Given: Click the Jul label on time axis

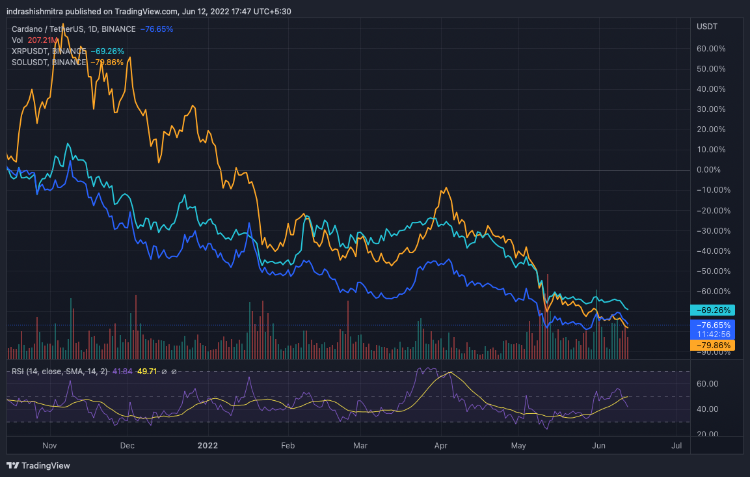Looking at the screenshot, I should 676,445.
